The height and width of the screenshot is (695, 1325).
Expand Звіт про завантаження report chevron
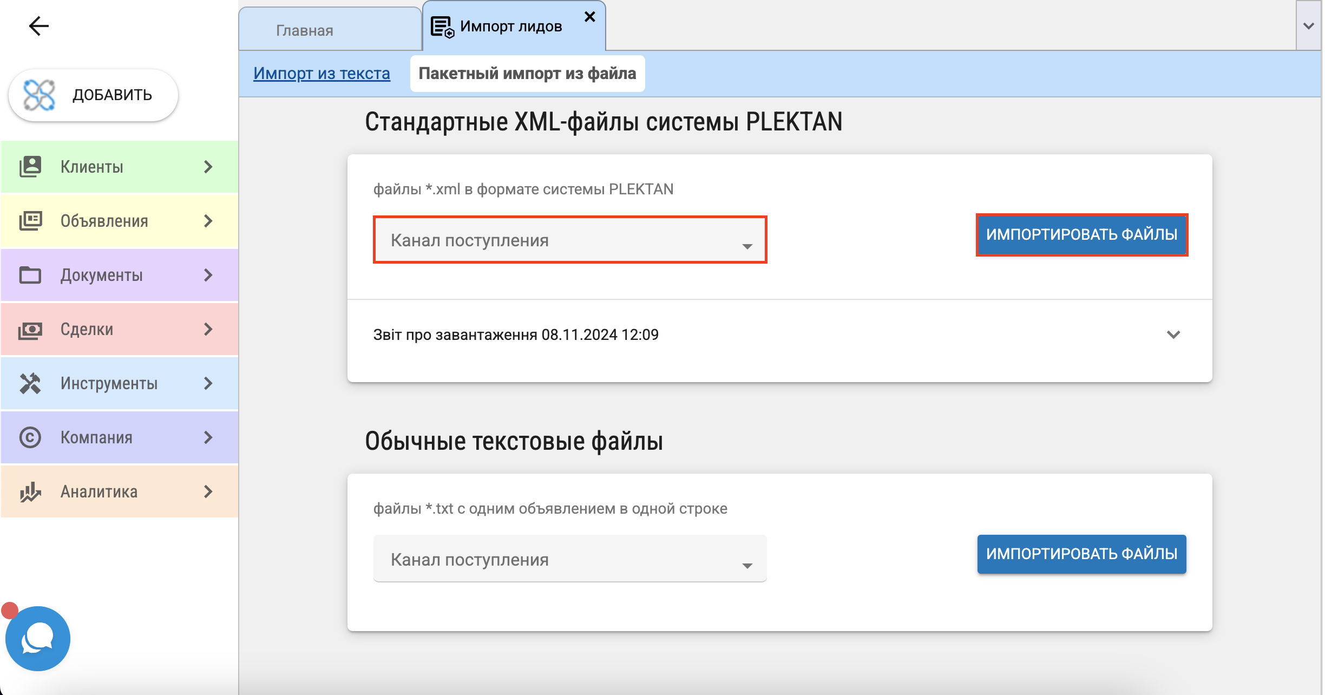point(1173,335)
